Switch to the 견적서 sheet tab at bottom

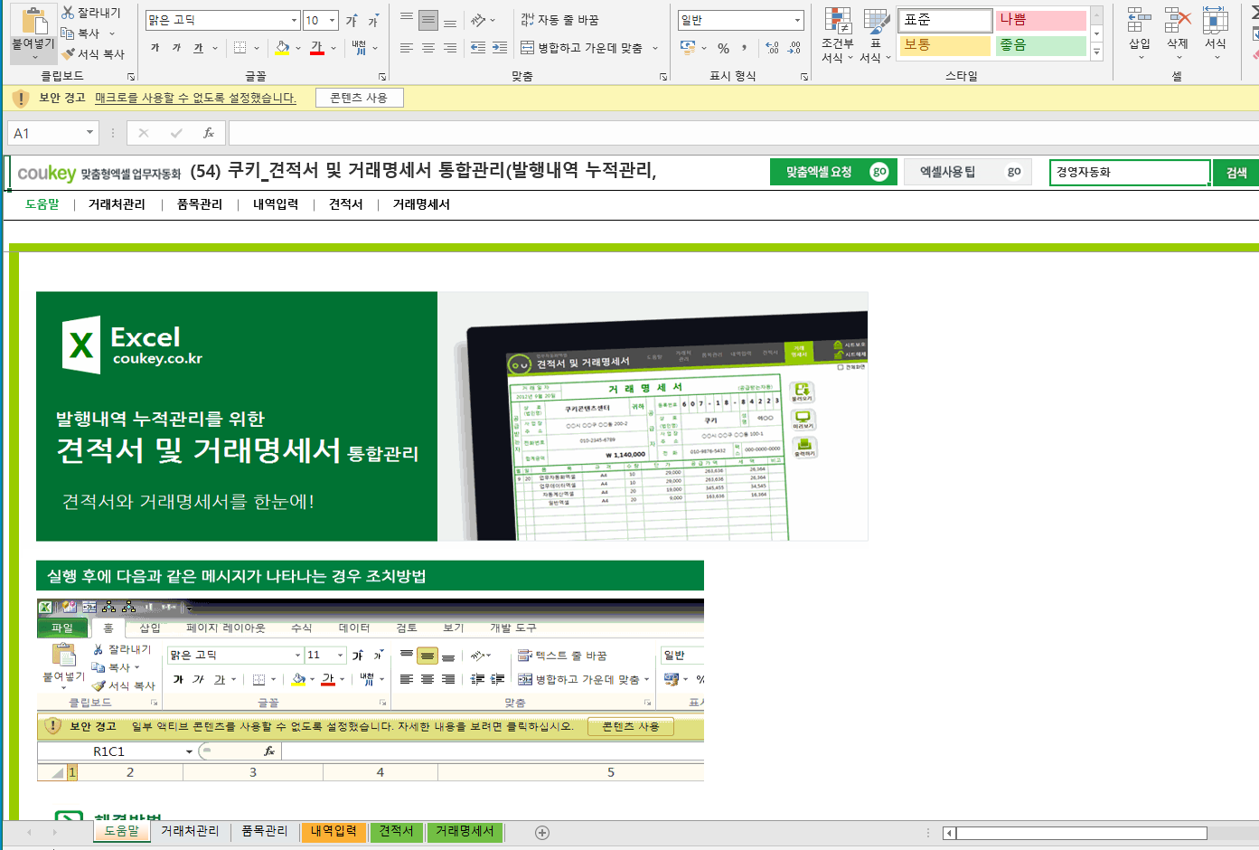tap(396, 832)
